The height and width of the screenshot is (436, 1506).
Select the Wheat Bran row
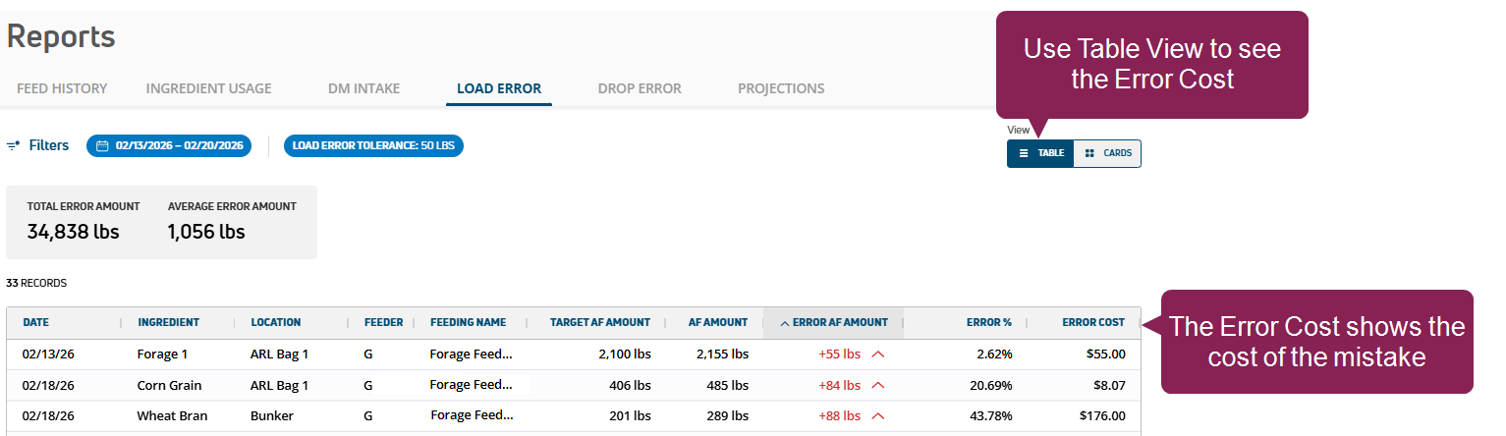point(172,416)
